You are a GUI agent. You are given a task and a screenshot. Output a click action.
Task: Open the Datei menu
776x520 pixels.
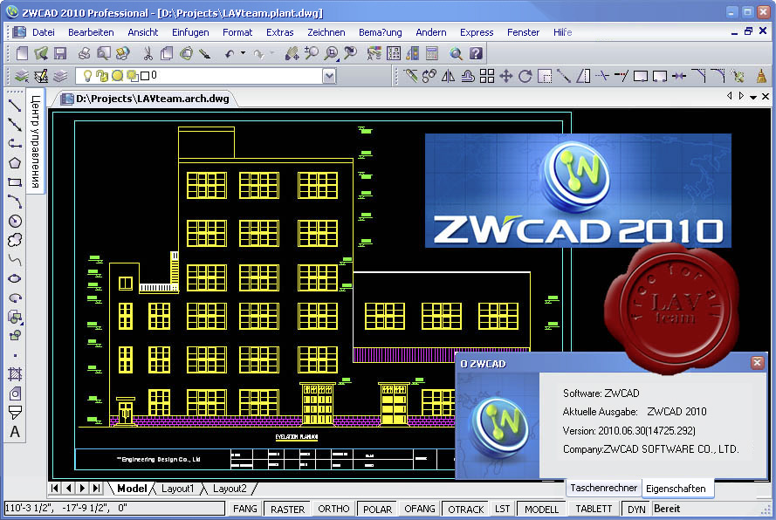coord(43,32)
